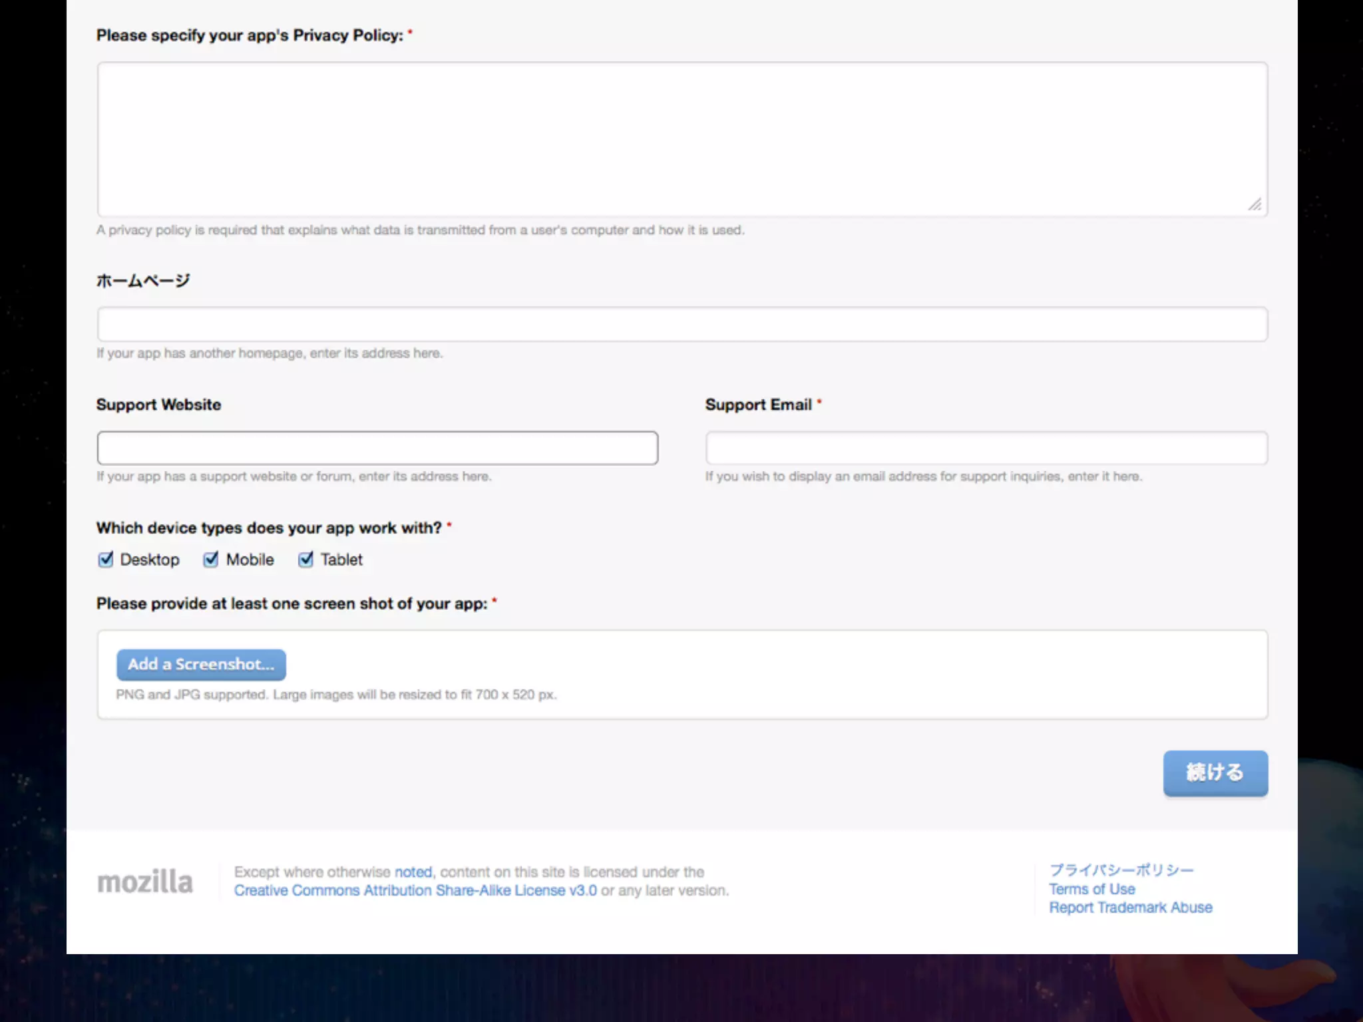The image size is (1363, 1022).
Task: Click the mozilla logo in footer
Action: 145,882
